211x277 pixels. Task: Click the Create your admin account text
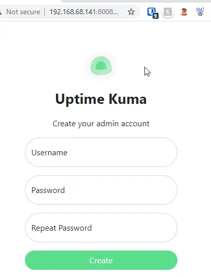point(101,124)
